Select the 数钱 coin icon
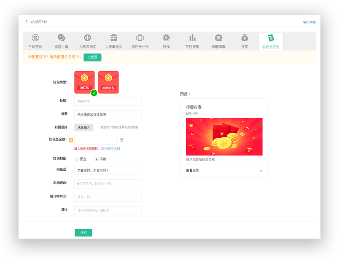The height and width of the screenshot is (261, 339). click(x=166, y=38)
